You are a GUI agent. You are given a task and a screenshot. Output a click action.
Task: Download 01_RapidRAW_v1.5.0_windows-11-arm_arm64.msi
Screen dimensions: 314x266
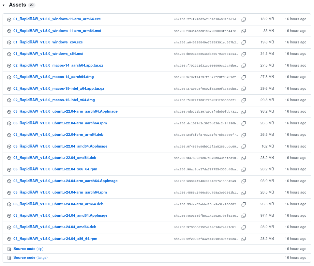[57, 31]
